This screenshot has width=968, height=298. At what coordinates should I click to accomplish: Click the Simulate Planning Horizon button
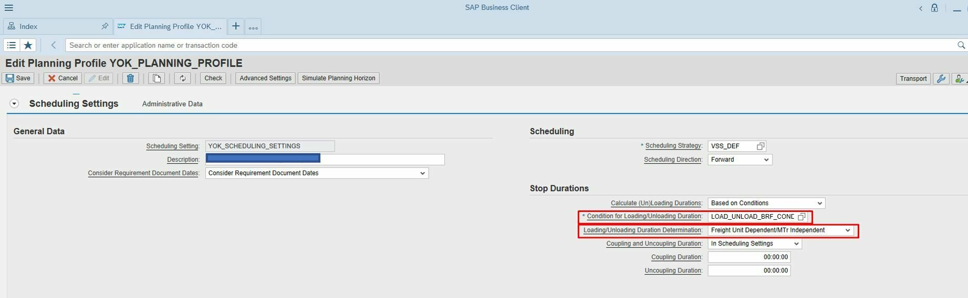click(338, 78)
